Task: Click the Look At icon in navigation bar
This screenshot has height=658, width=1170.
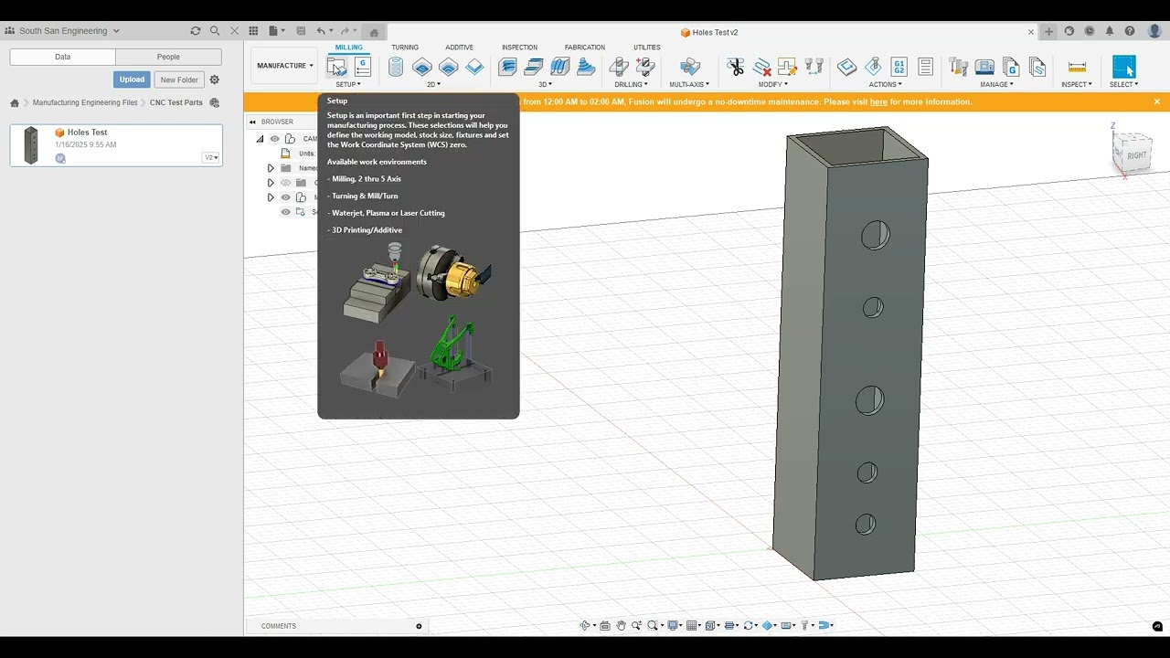Action: pos(604,626)
